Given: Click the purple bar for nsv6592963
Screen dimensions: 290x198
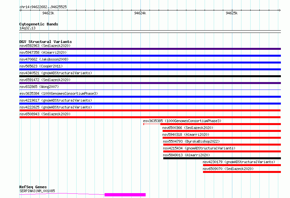Looking at the screenshot, I should (150, 49).
